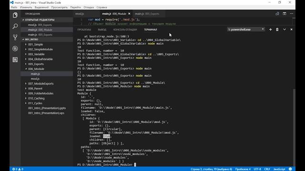The image size is (305, 171).
Task: Open the Отладка menu
Action: click(89, 8)
